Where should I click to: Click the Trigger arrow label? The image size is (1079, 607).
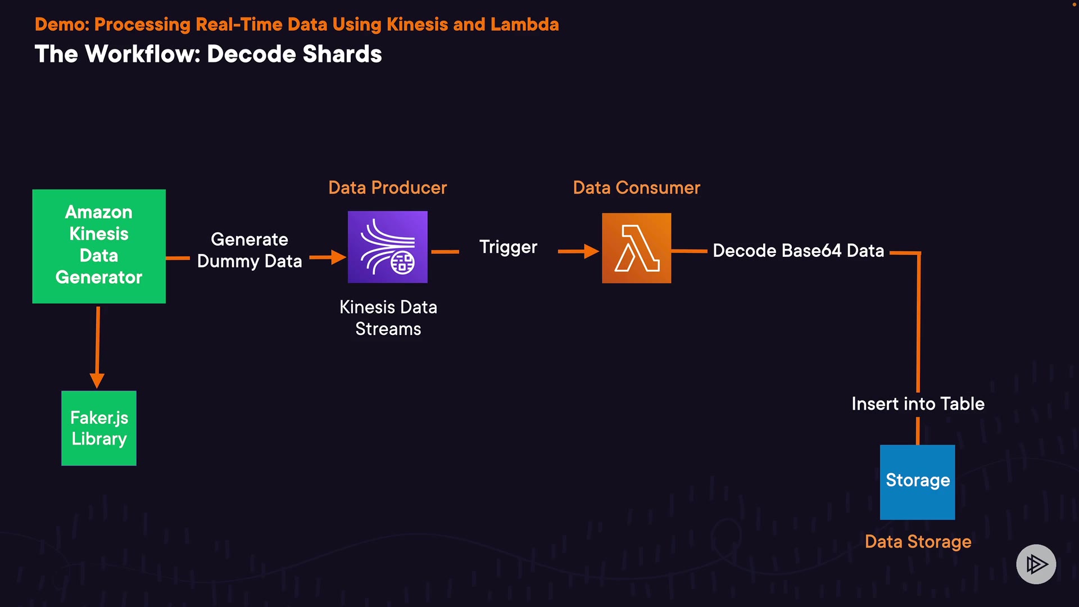508,247
